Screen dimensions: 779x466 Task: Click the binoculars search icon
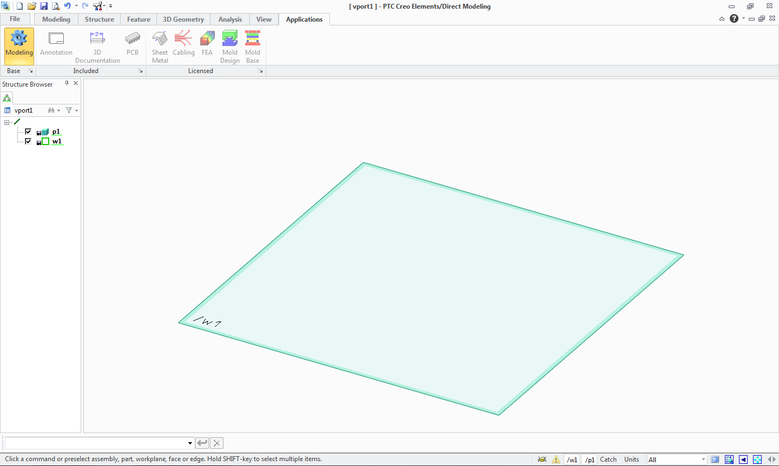[x=51, y=110]
